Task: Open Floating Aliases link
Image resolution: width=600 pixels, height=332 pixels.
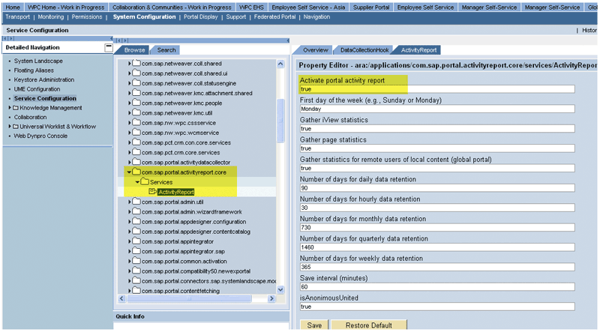Action: [34, 70]
